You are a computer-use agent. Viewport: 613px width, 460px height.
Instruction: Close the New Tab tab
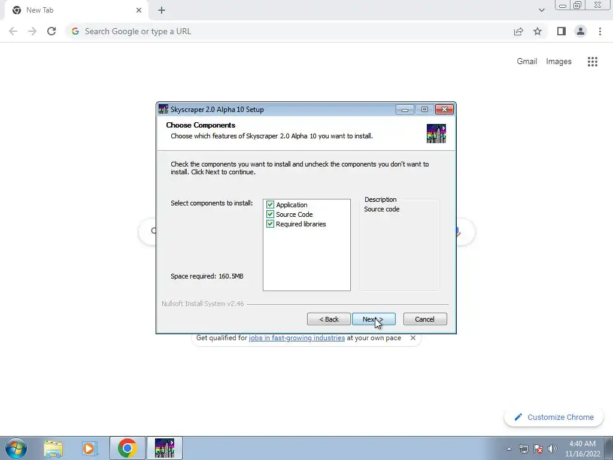139,11
